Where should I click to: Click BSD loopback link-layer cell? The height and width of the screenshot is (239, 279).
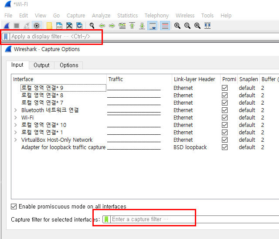(190, 147)
